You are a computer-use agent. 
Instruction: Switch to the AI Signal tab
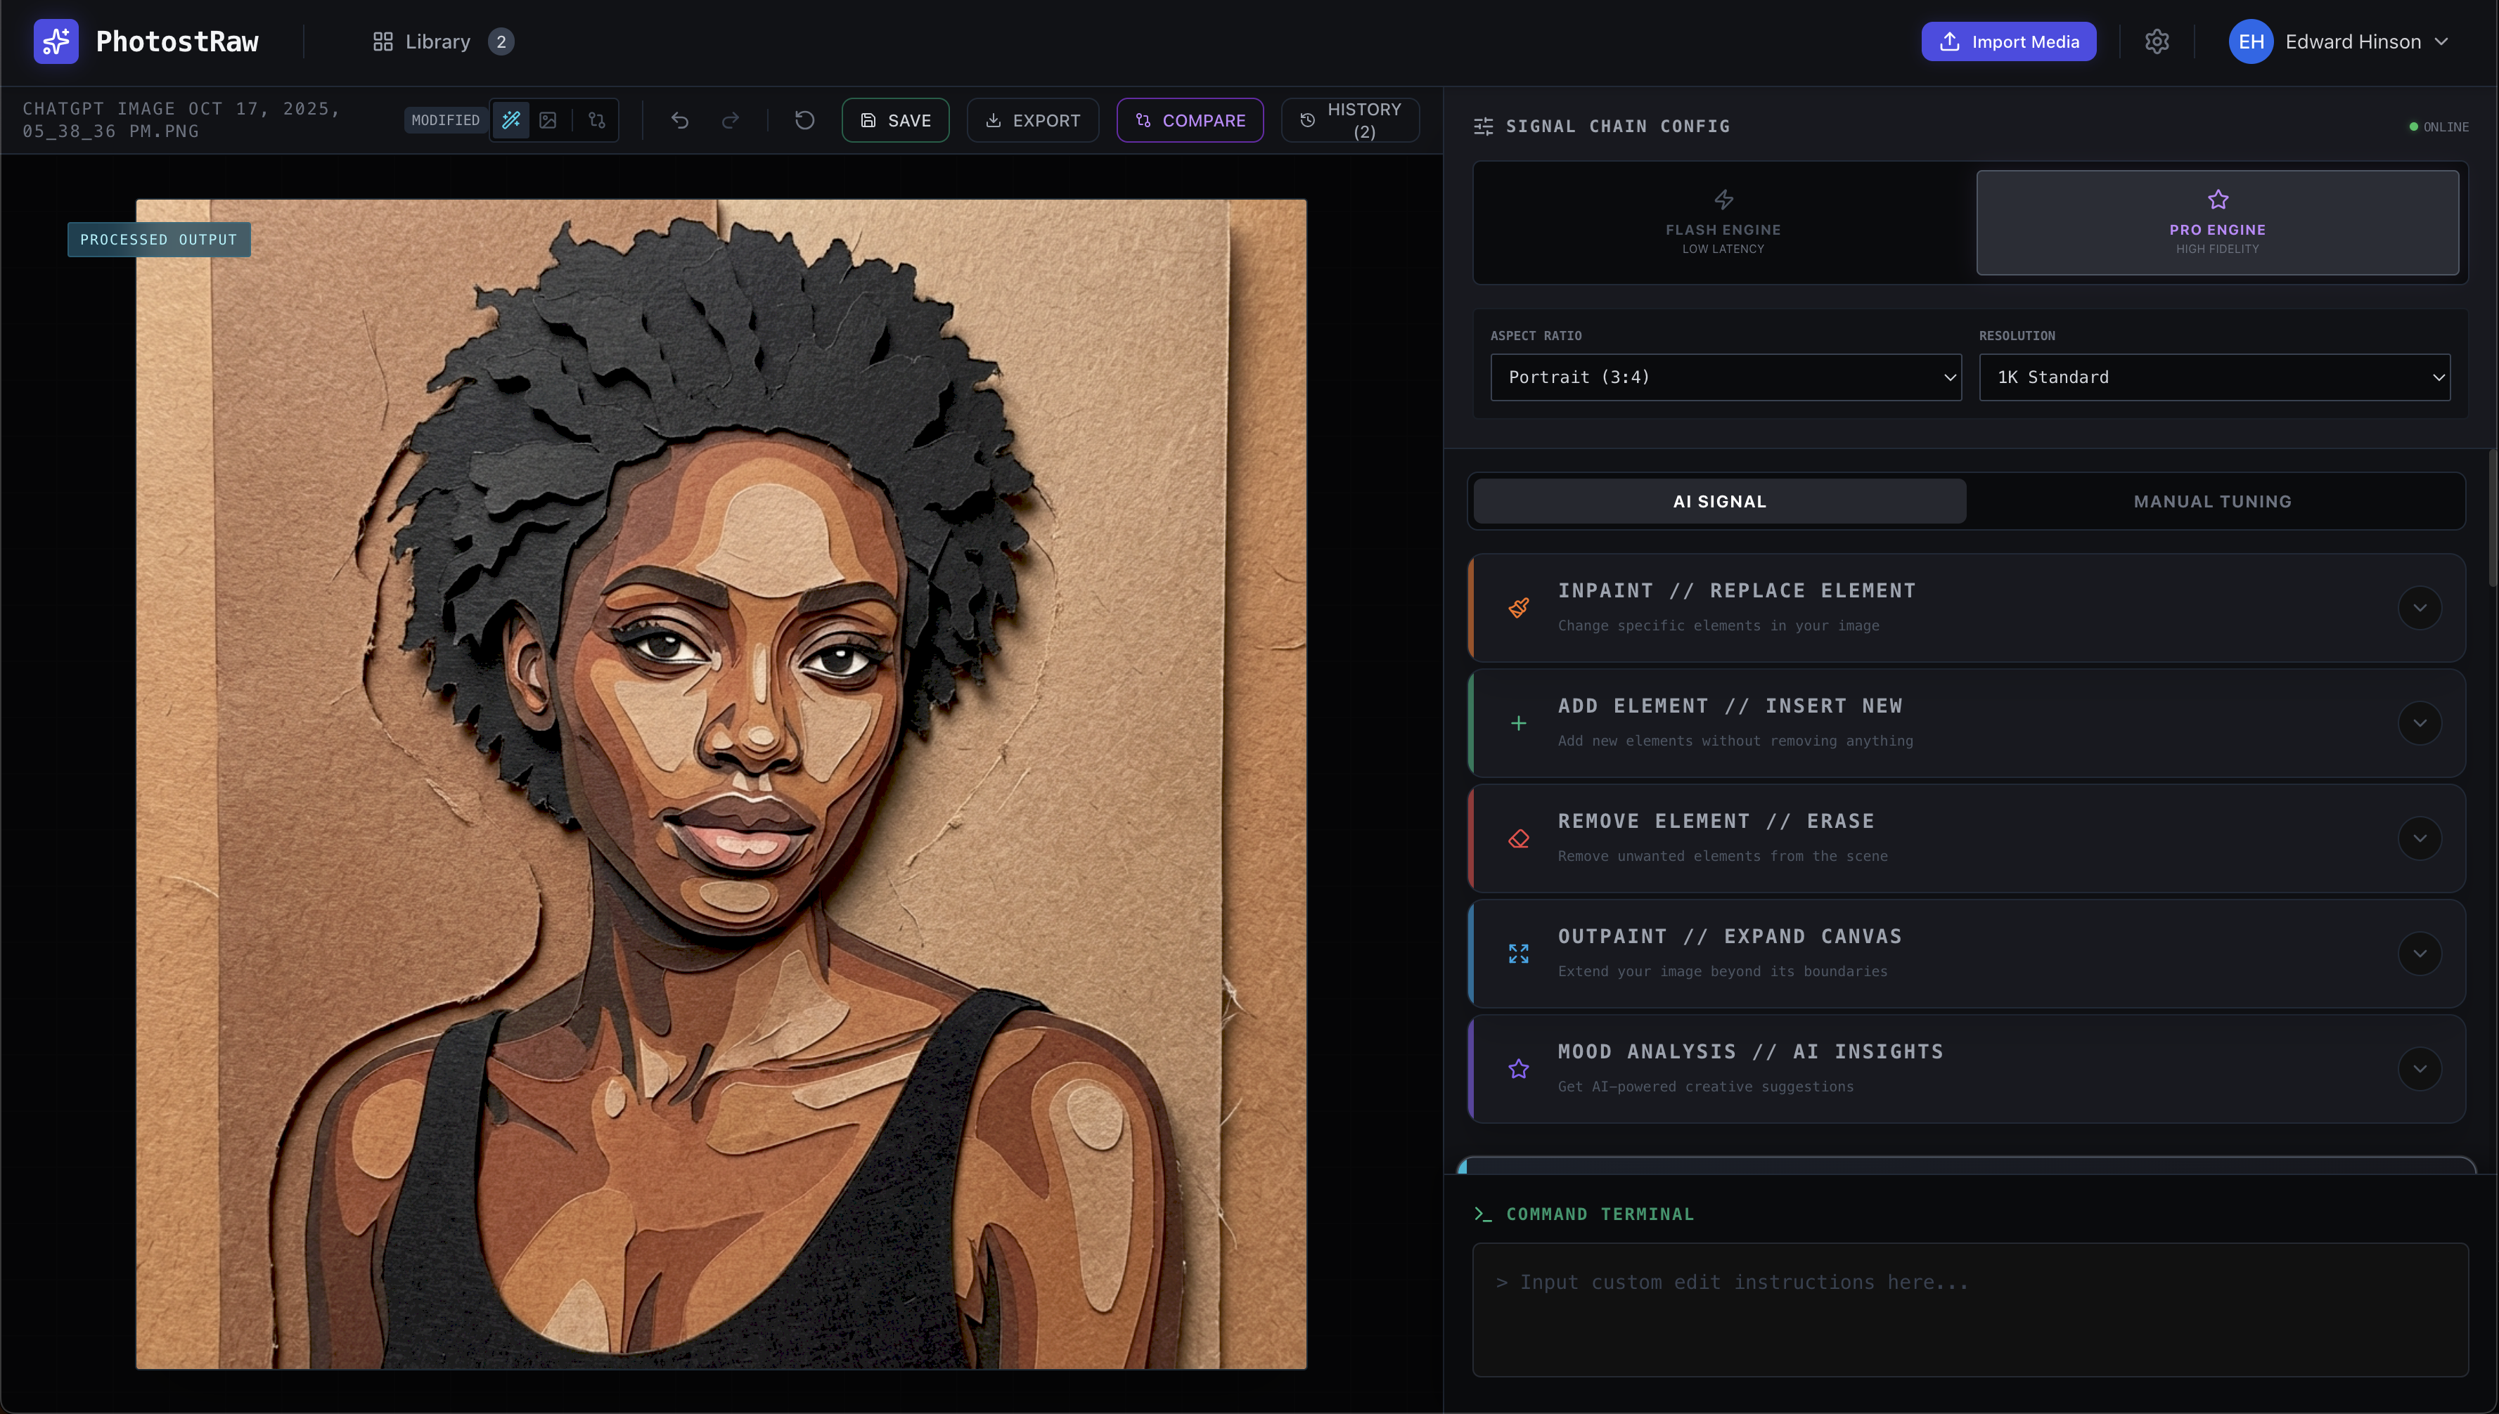(x=1720, y=501)
